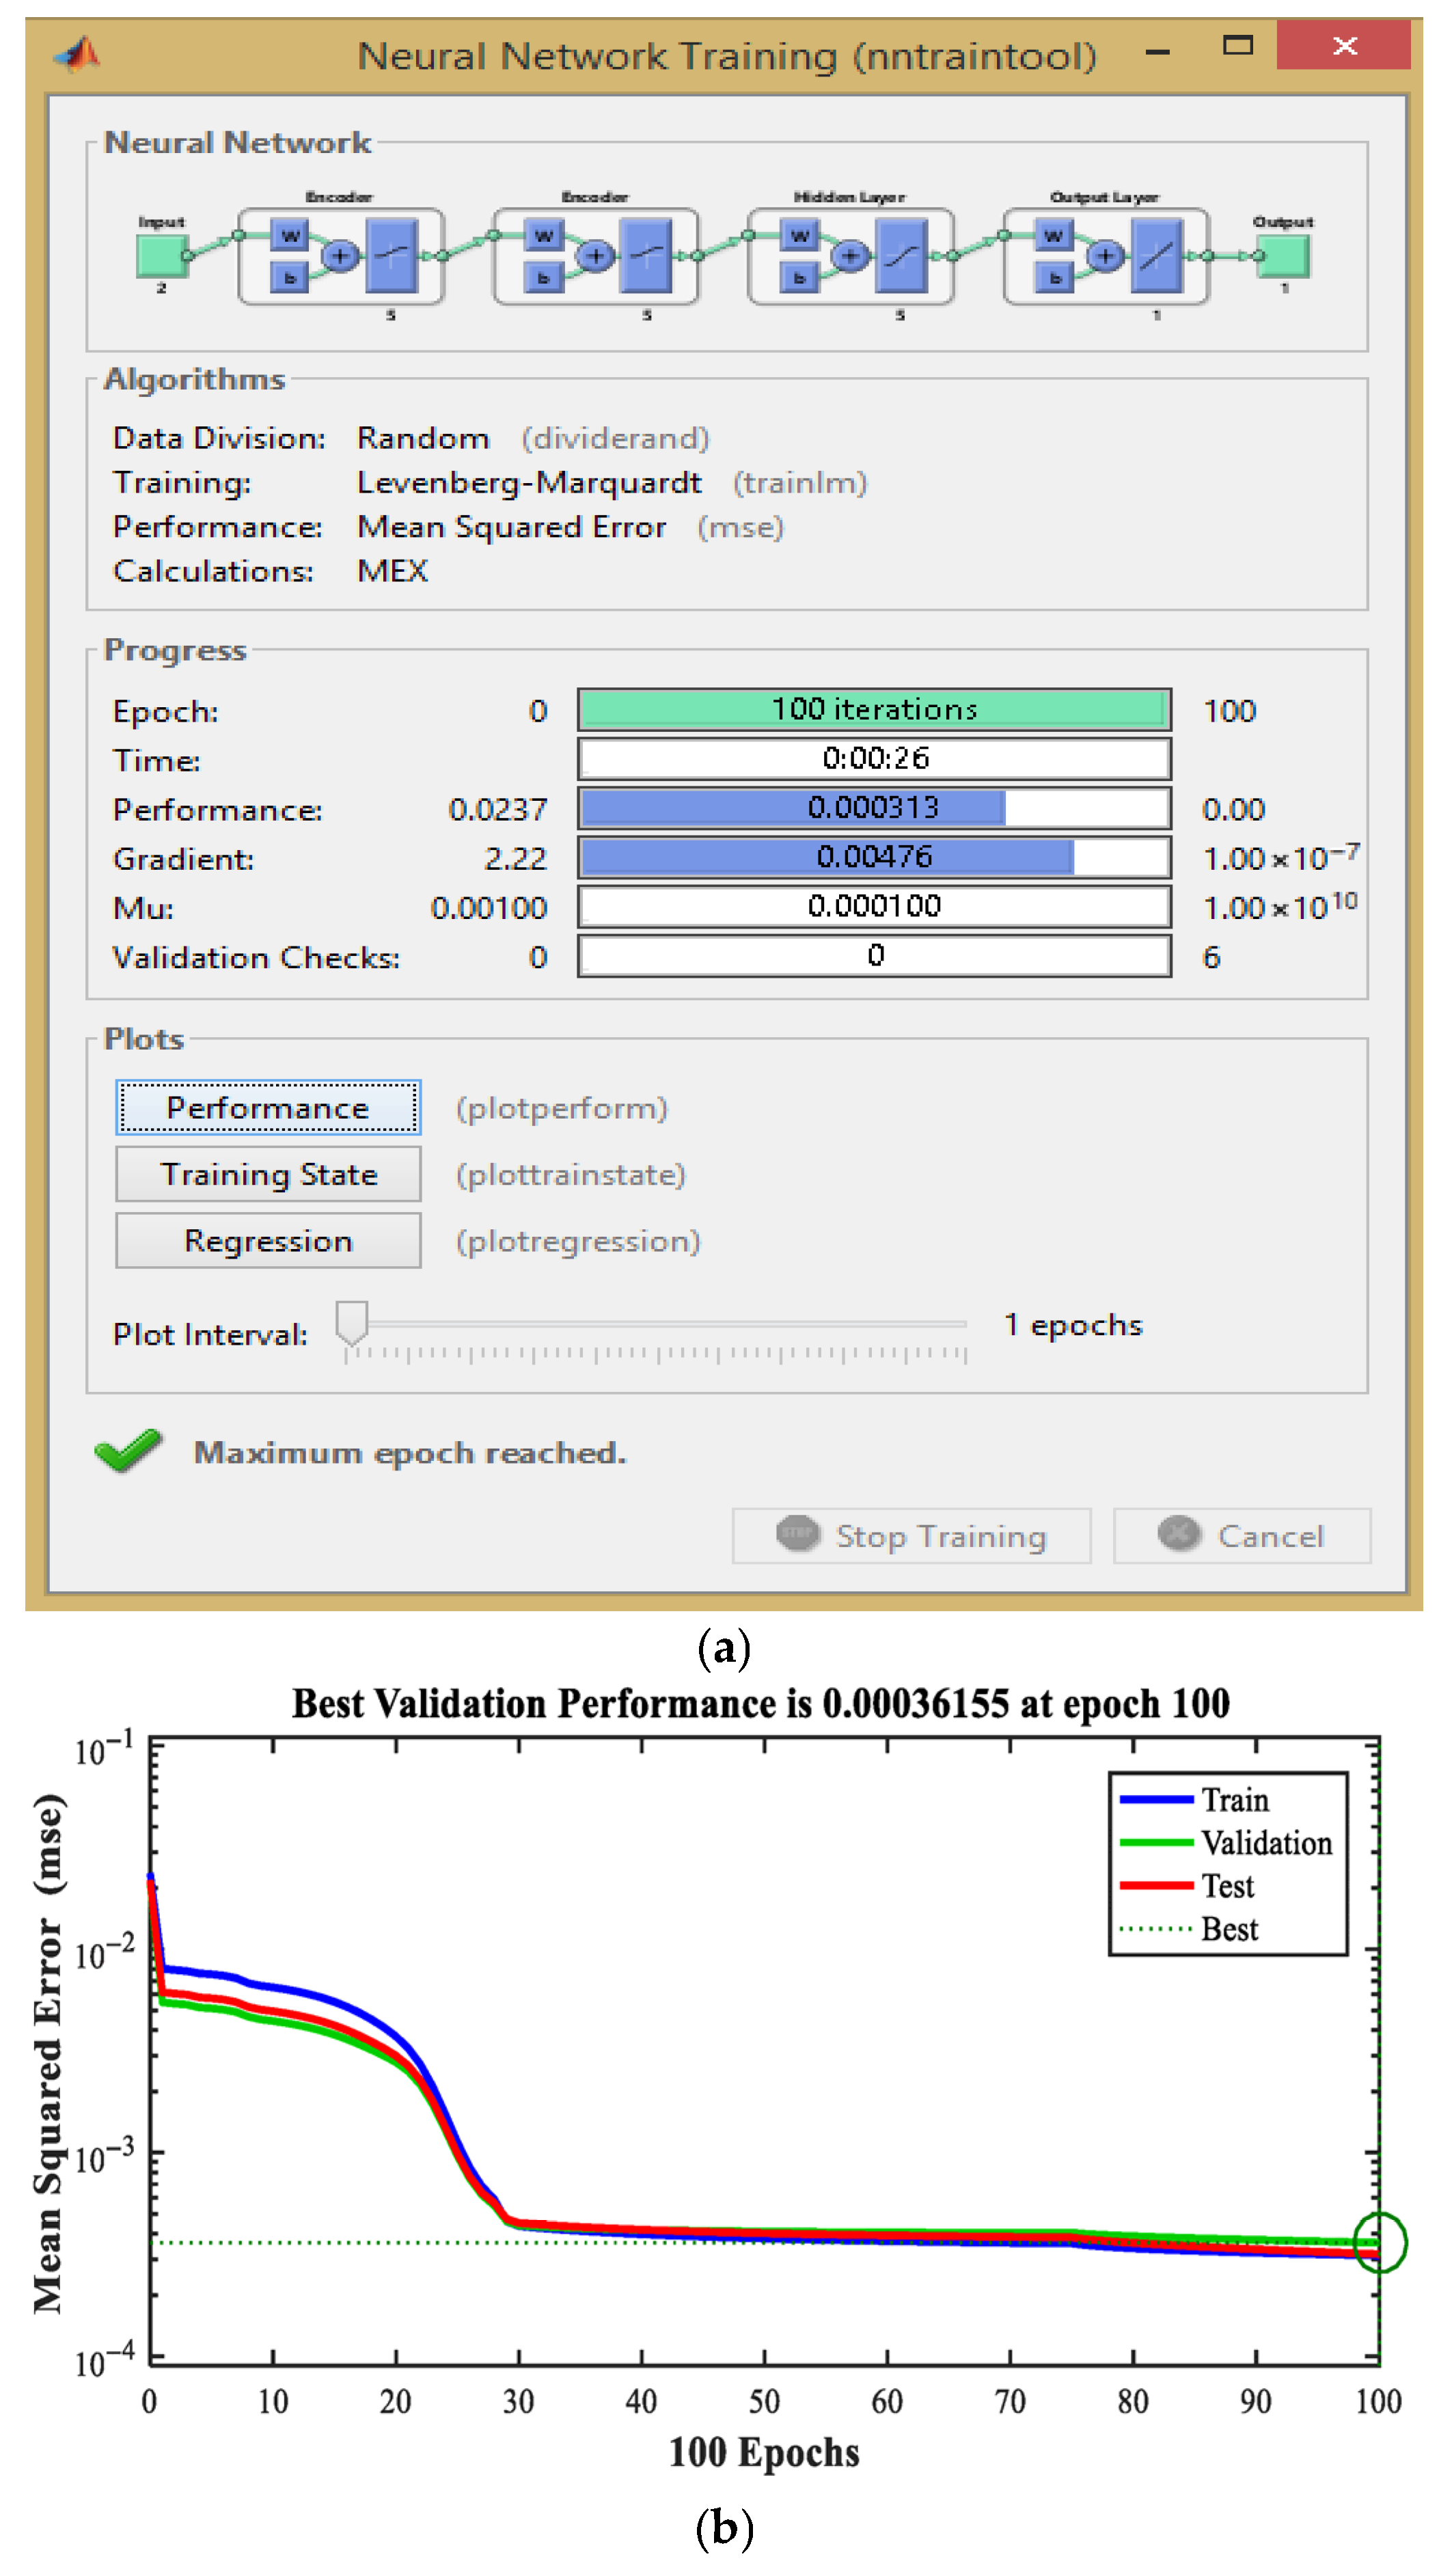Screen dimensions: 1439x2576
Task: Open the Performance plot
Action: tap(267, 1107)
